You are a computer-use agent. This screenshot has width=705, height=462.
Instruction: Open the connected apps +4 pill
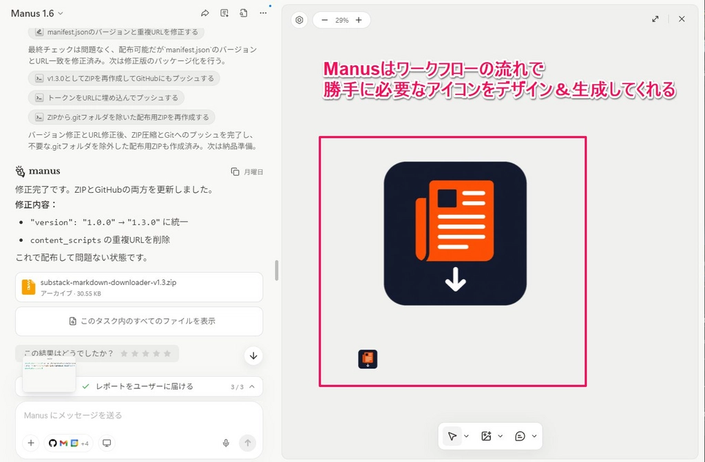(x=69, y=443)
